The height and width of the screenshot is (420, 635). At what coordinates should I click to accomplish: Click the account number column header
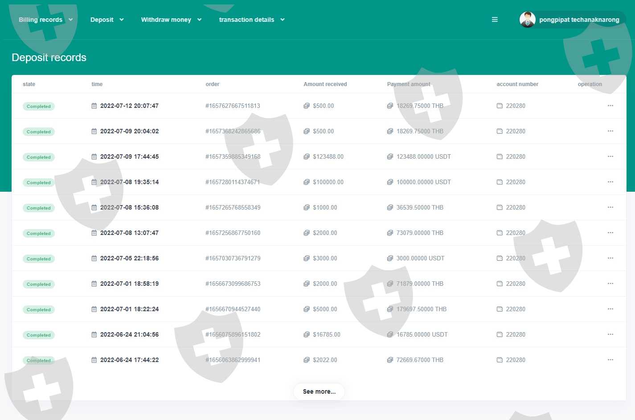click(x=517, y=84)
